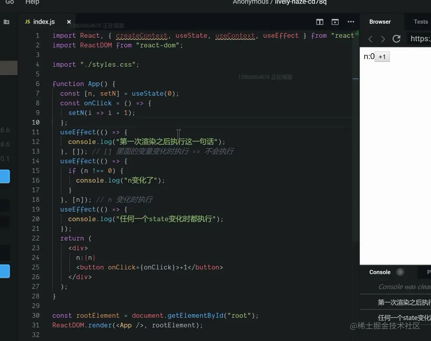
Task: Click the "react-dom" import string
Action: (x=157, y=45)
